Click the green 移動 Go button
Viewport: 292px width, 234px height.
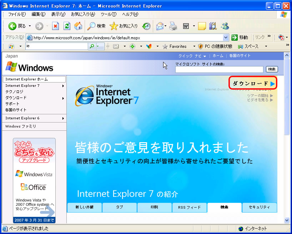(x=240, y=38)
